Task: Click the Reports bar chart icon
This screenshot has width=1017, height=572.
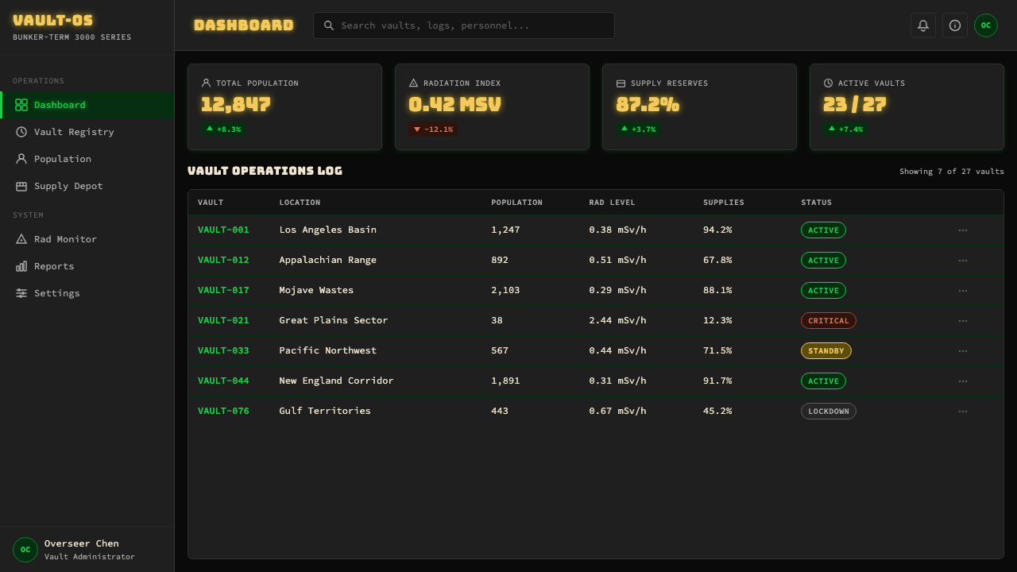Action: coord(21,266)
